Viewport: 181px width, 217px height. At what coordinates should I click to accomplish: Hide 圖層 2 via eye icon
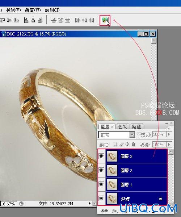(x=101, y=170)
